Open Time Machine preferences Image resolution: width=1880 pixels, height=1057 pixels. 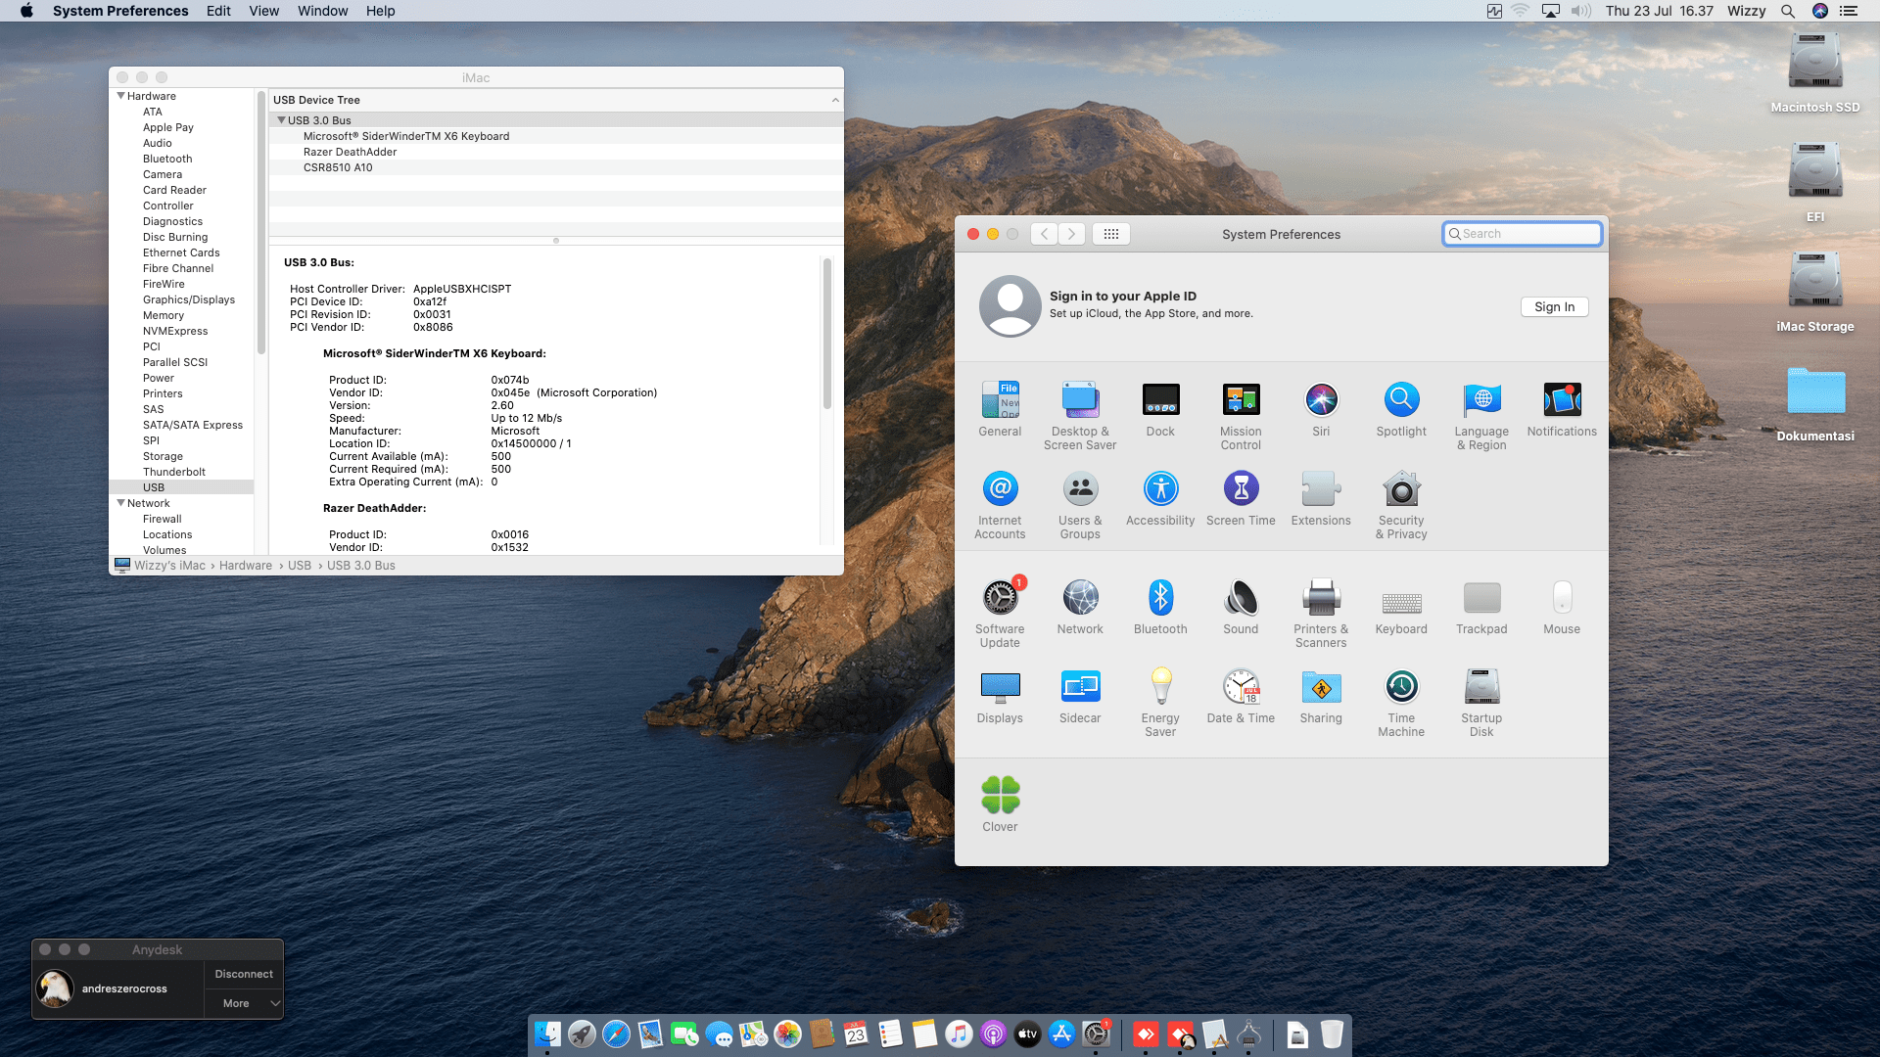1401,703
